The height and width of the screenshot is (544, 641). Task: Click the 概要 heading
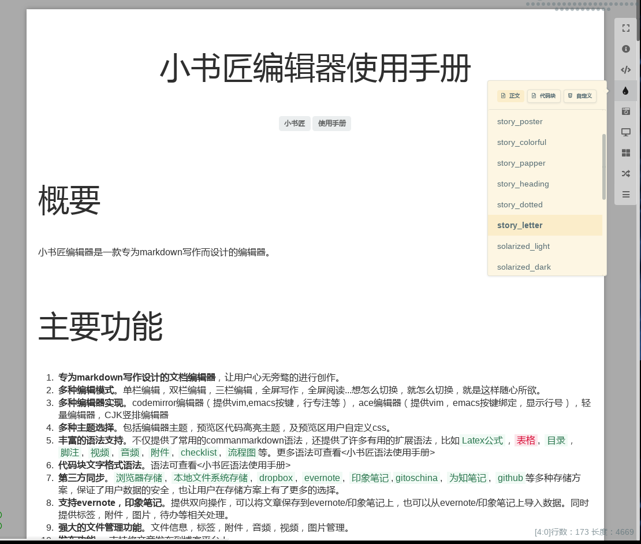(69, 200)
